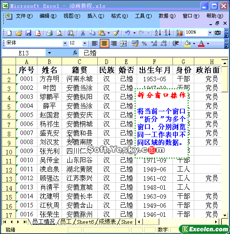This screenshot has width=230, height=234.
Task: Open the zoom 100% dropdown
Action: click(x=210, y=32)
